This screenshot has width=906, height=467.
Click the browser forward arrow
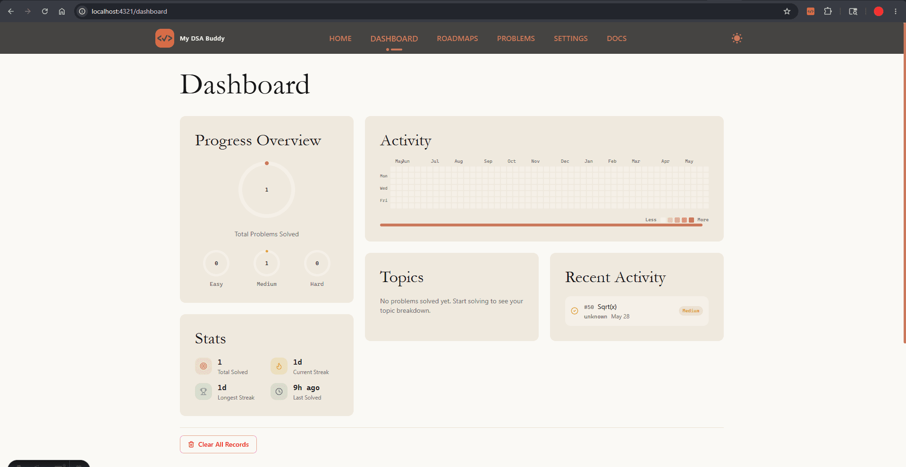tap(28, 11)
